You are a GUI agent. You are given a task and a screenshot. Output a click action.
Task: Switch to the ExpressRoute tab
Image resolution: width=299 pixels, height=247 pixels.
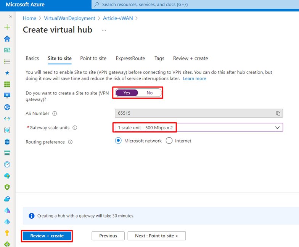[x=130, y=58]
